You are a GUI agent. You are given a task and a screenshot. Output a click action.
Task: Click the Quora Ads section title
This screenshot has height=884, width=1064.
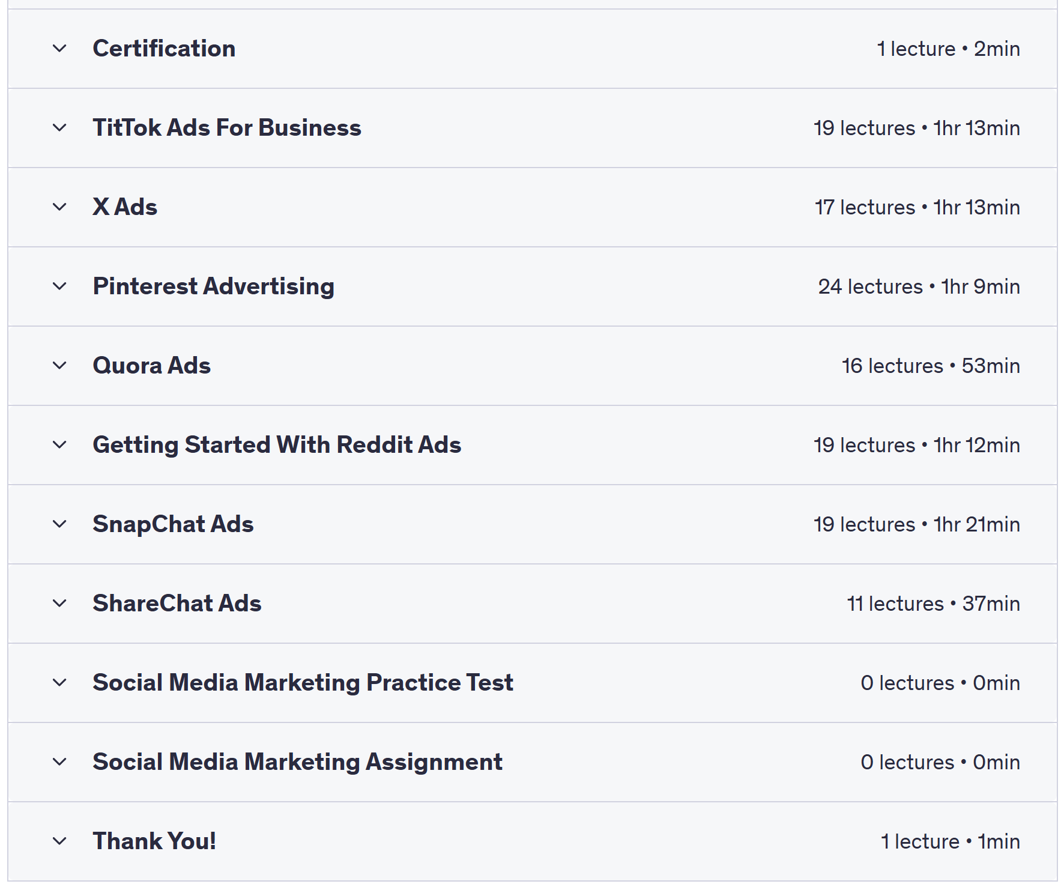click(x=151, y=366)
